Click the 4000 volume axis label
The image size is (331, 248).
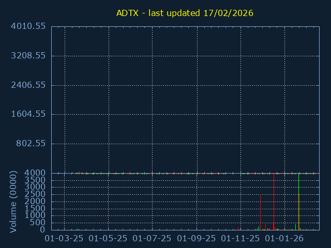click(x=35, y=173)
